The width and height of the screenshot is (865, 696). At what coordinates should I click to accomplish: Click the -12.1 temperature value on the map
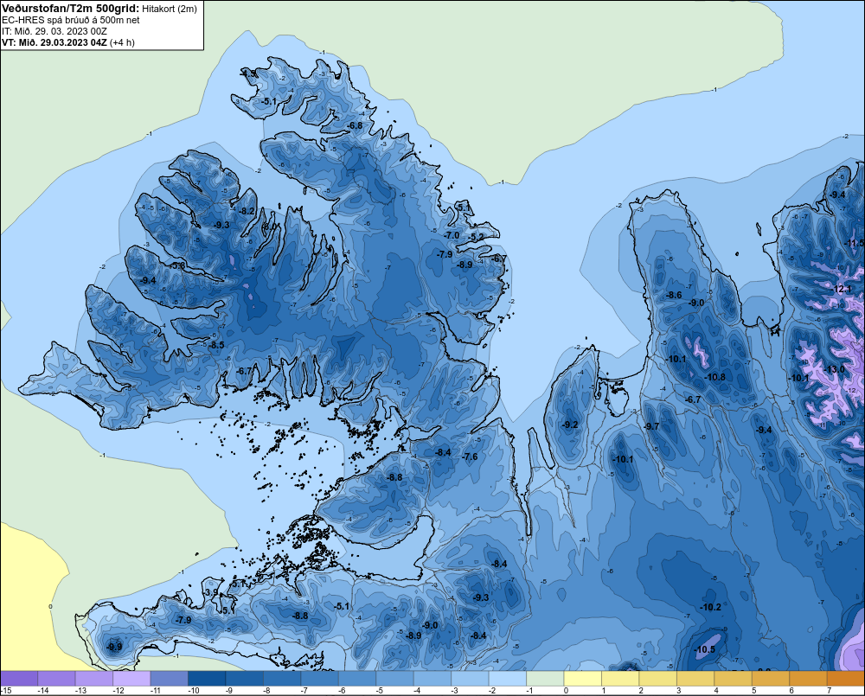tap(842, 289)
